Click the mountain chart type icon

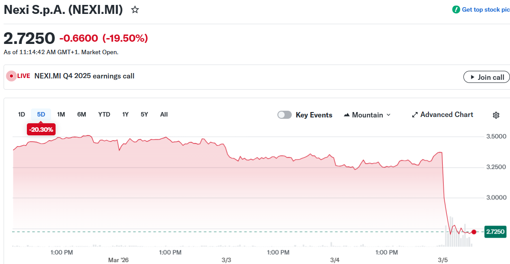point(347,115)
